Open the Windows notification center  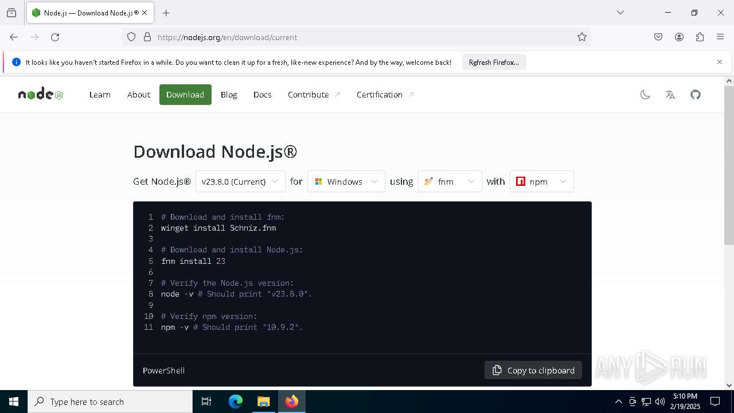pos(715,402)
